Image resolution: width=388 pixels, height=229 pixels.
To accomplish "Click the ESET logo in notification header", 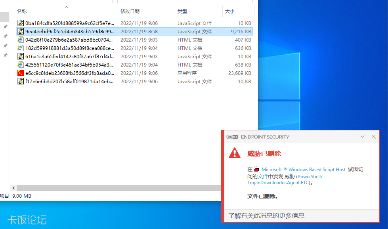I will click(232, 137).
